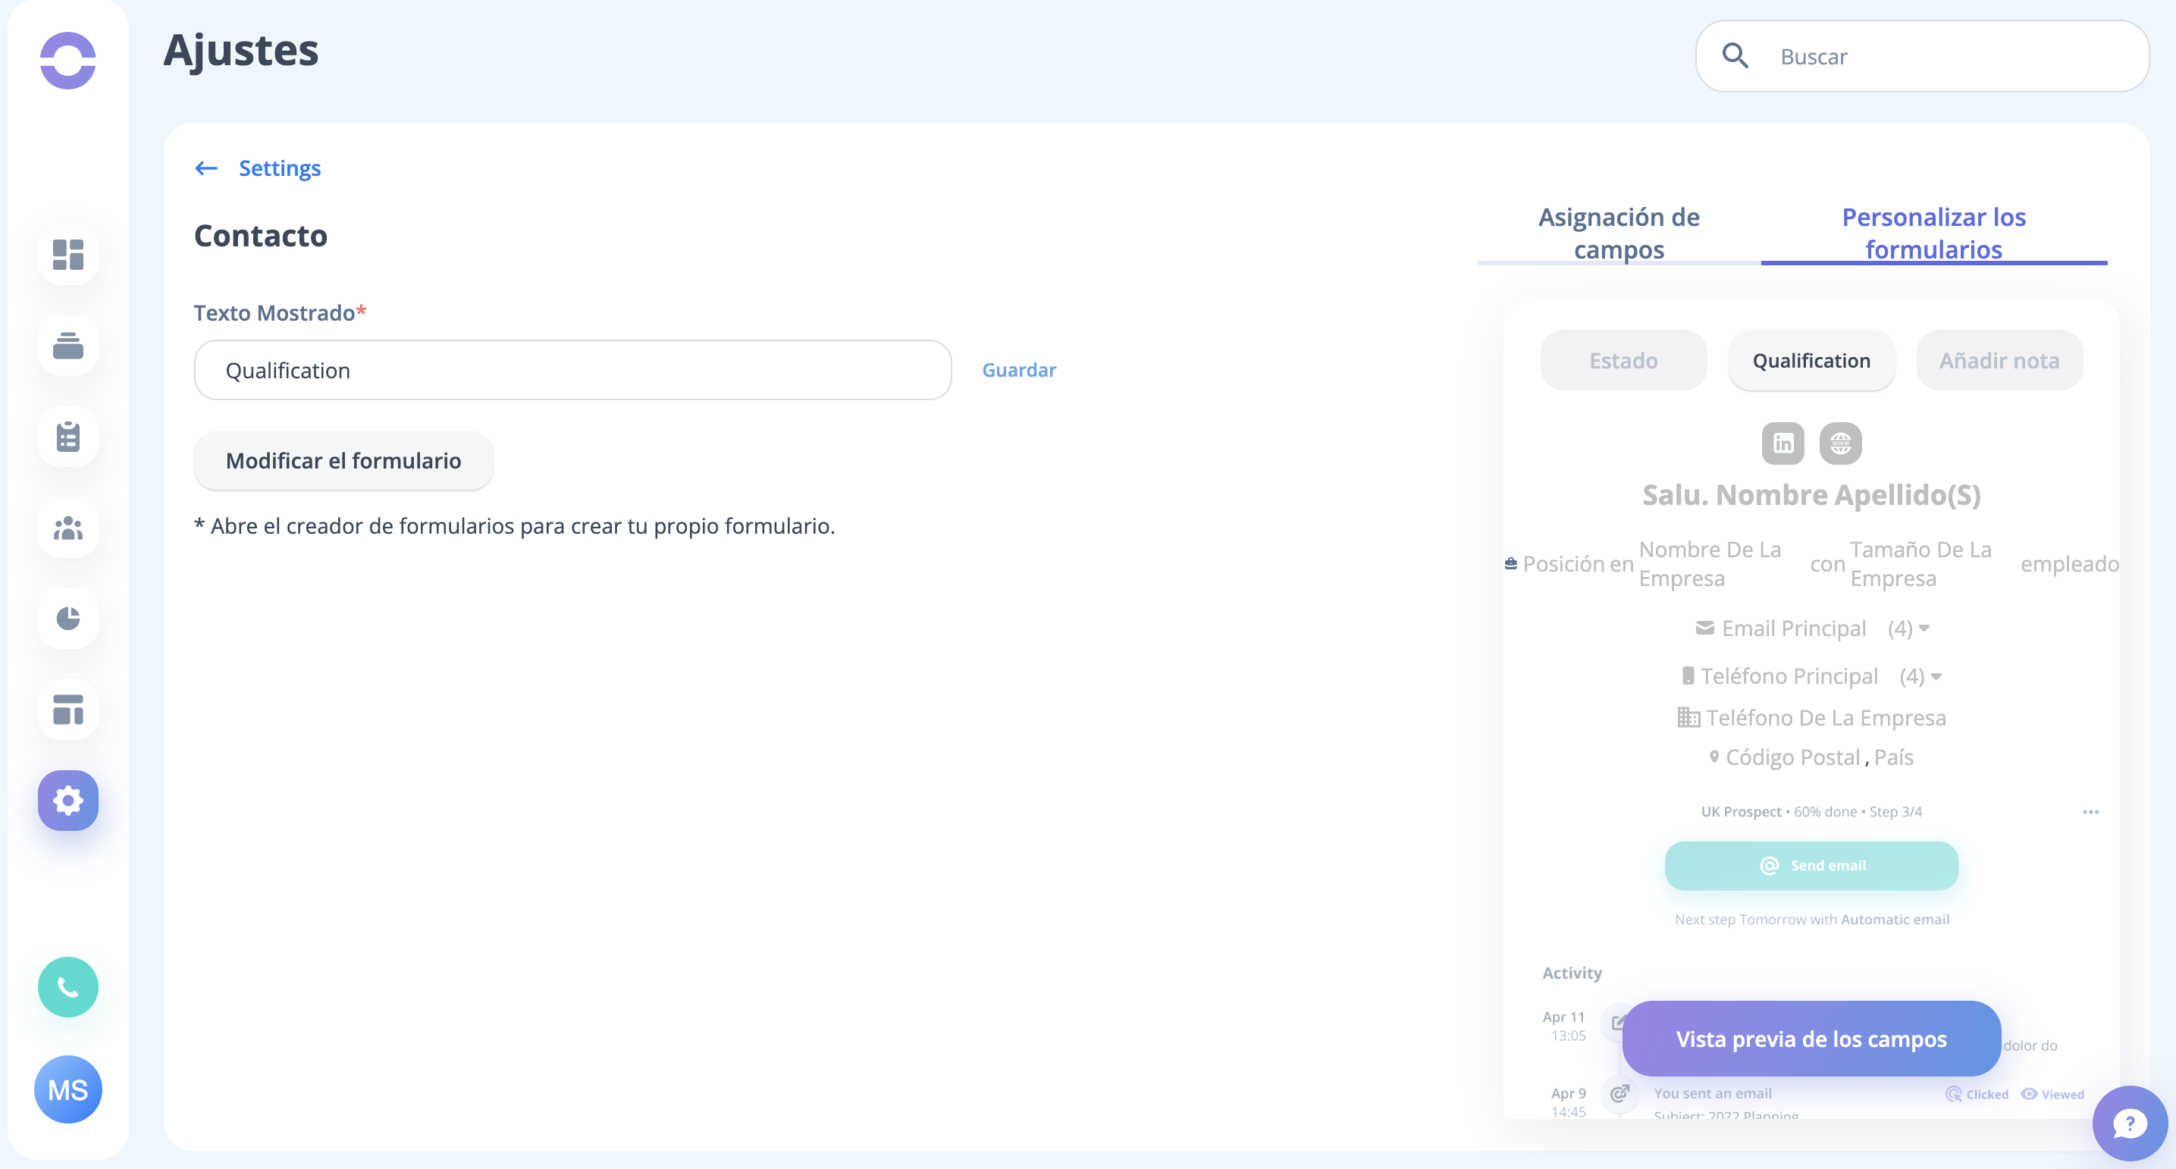Open the stacked inbox icon in sidebar

(x=67, y=346)
